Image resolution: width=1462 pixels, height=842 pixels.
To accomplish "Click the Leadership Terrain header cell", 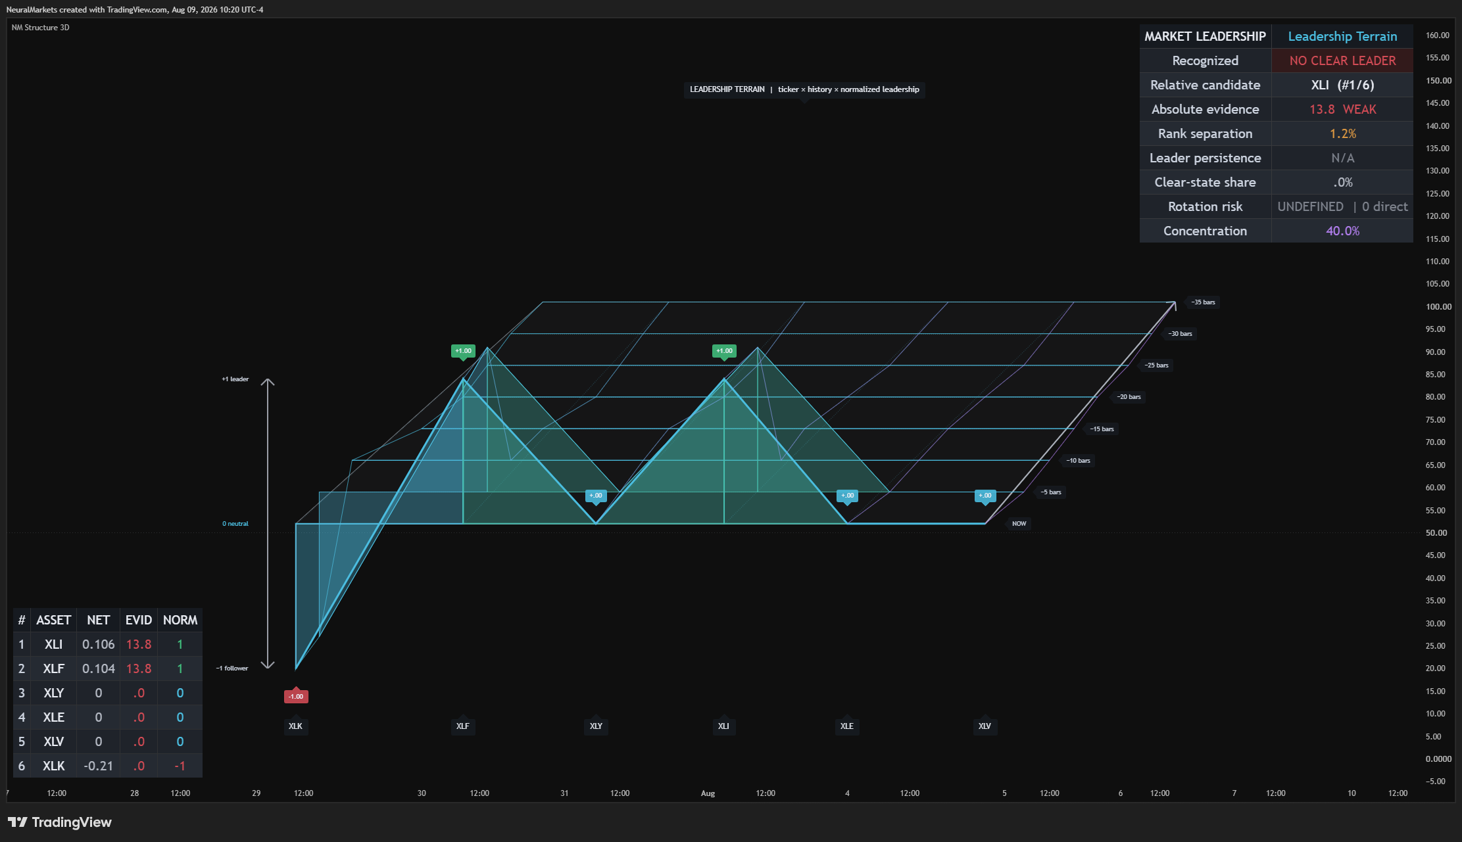I will 1342,36.
